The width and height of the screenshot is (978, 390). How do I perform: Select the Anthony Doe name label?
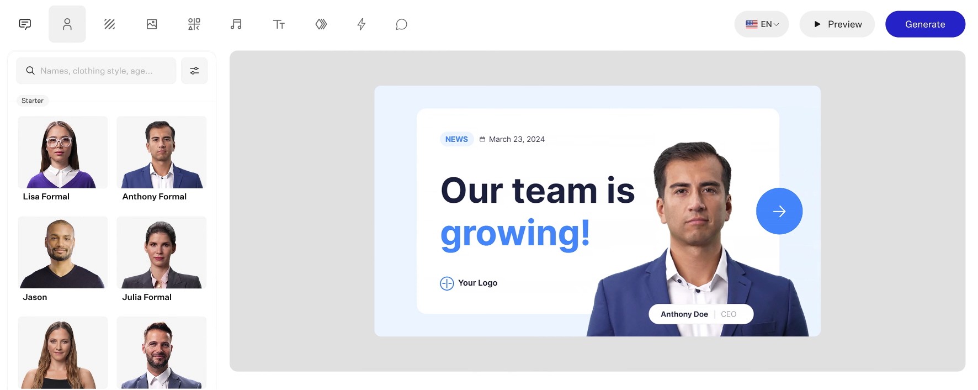click(684, 314)
